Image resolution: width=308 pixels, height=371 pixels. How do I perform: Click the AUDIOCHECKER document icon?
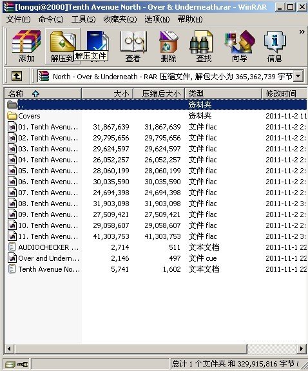point(12,247)
